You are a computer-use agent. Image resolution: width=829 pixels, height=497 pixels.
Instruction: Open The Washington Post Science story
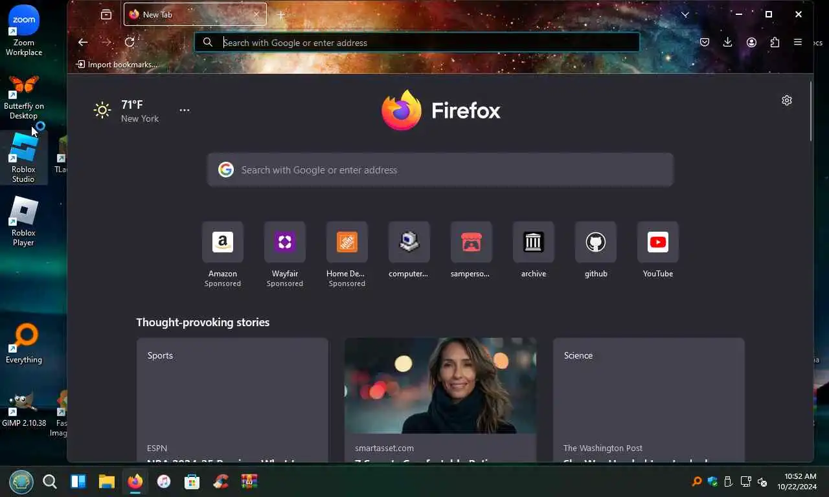pyautogui.click(x=648, y=400)
